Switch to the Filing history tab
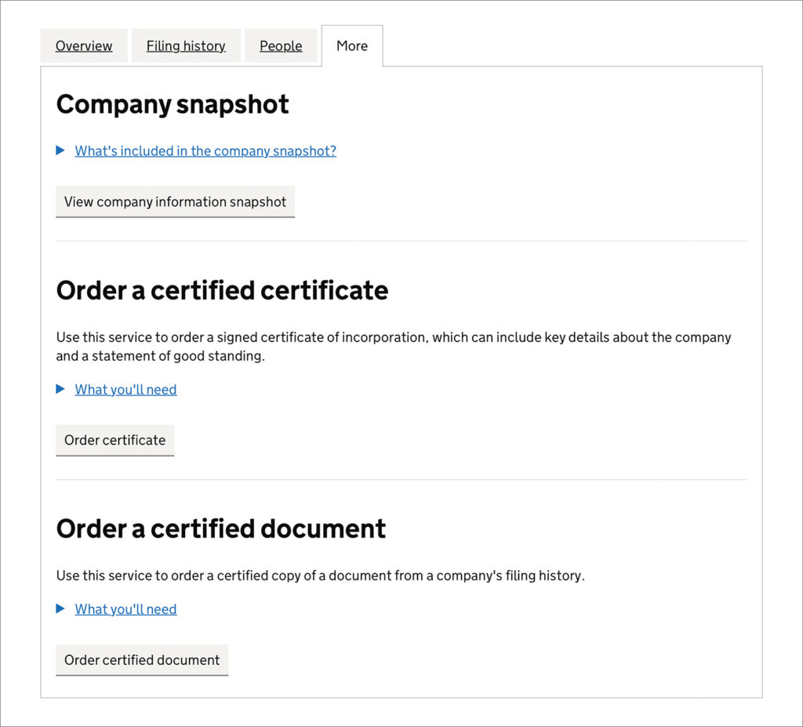This screenshot has width=803, height=727. point(185,45)
